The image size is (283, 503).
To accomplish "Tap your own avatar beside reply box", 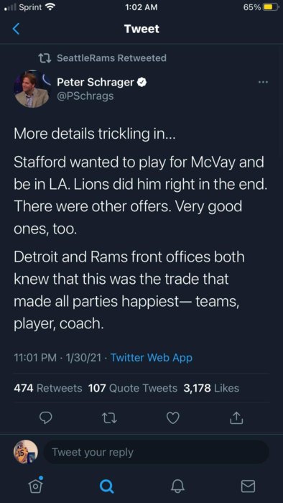I will pyautogui.click(x=26, y=452).
